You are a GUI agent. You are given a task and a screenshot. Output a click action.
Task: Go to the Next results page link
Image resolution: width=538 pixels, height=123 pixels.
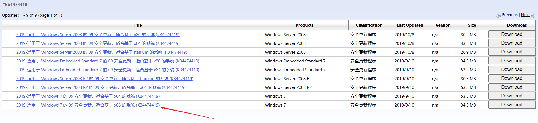coord(525,15)
